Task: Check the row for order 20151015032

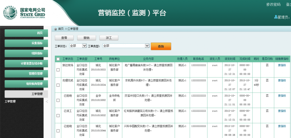Action: (58, 115)
